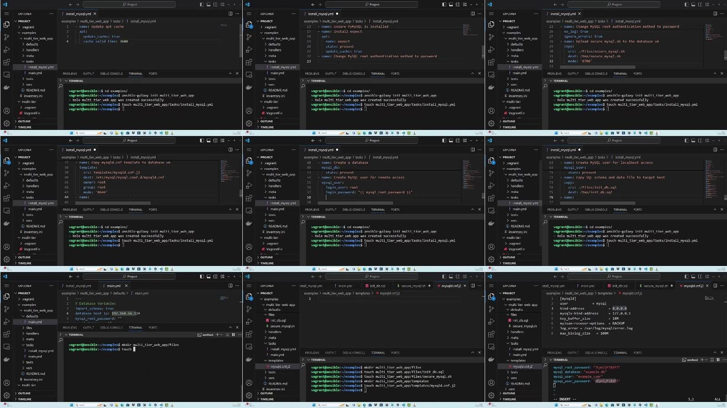Viewport: 727px width, 408px height.
Task: Open Source Control beside 'Install expect' editor
Action: click(x=249, y=37)
